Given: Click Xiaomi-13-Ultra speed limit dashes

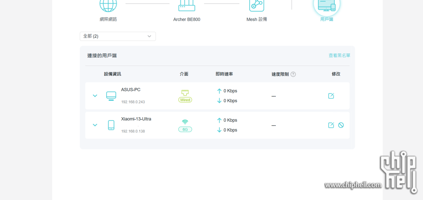Looking at the screenshot, I should click(274, 126).
